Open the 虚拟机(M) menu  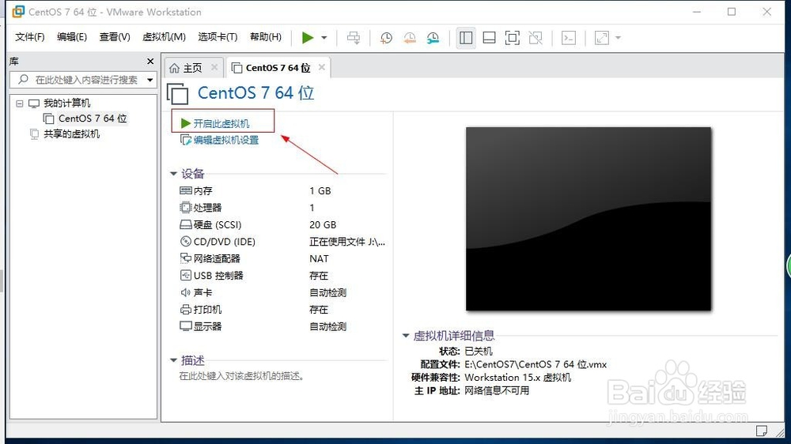[164, 37]
